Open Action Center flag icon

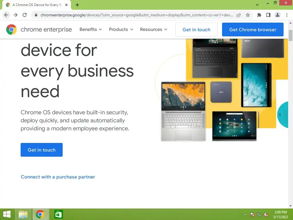point(252,215)
